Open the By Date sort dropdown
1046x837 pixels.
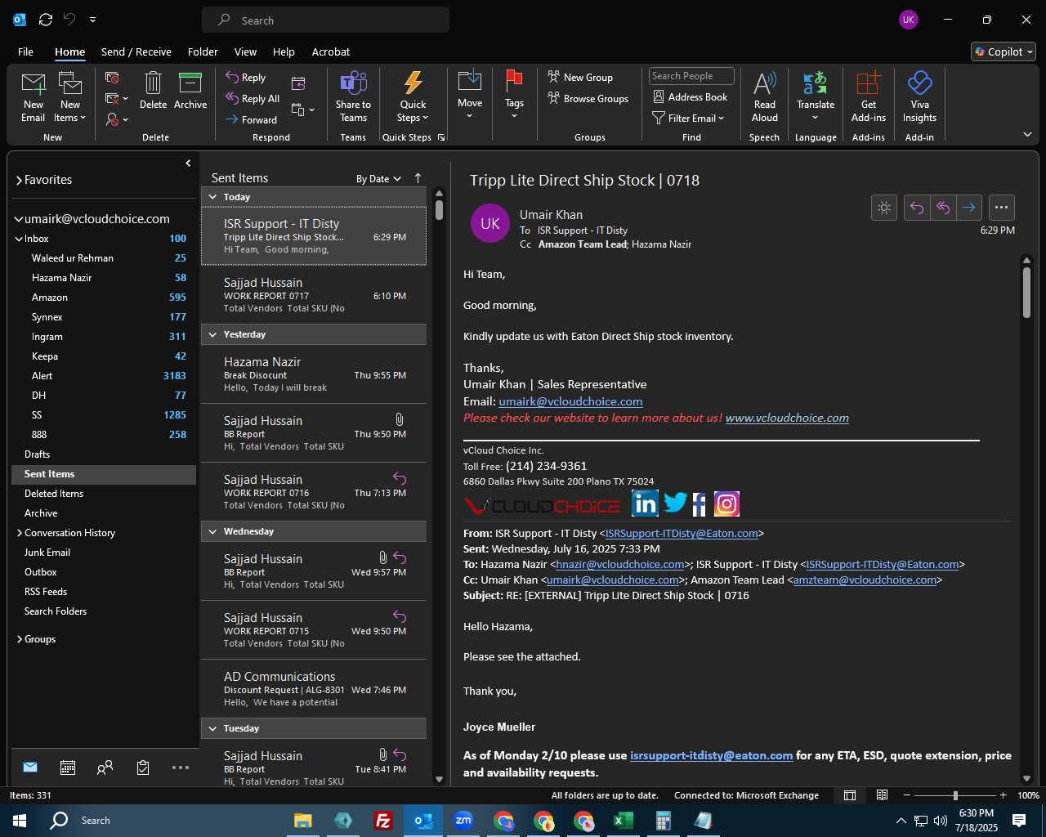[x=378, y=179]
